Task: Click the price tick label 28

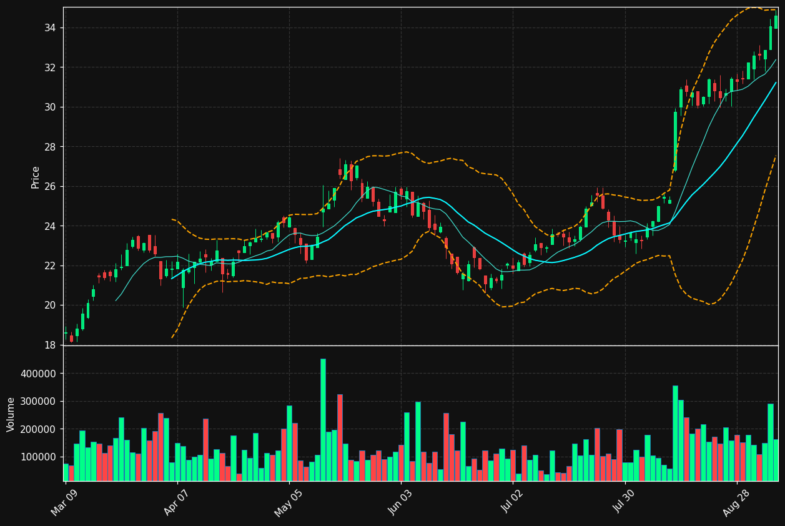Action: (51, 147)
